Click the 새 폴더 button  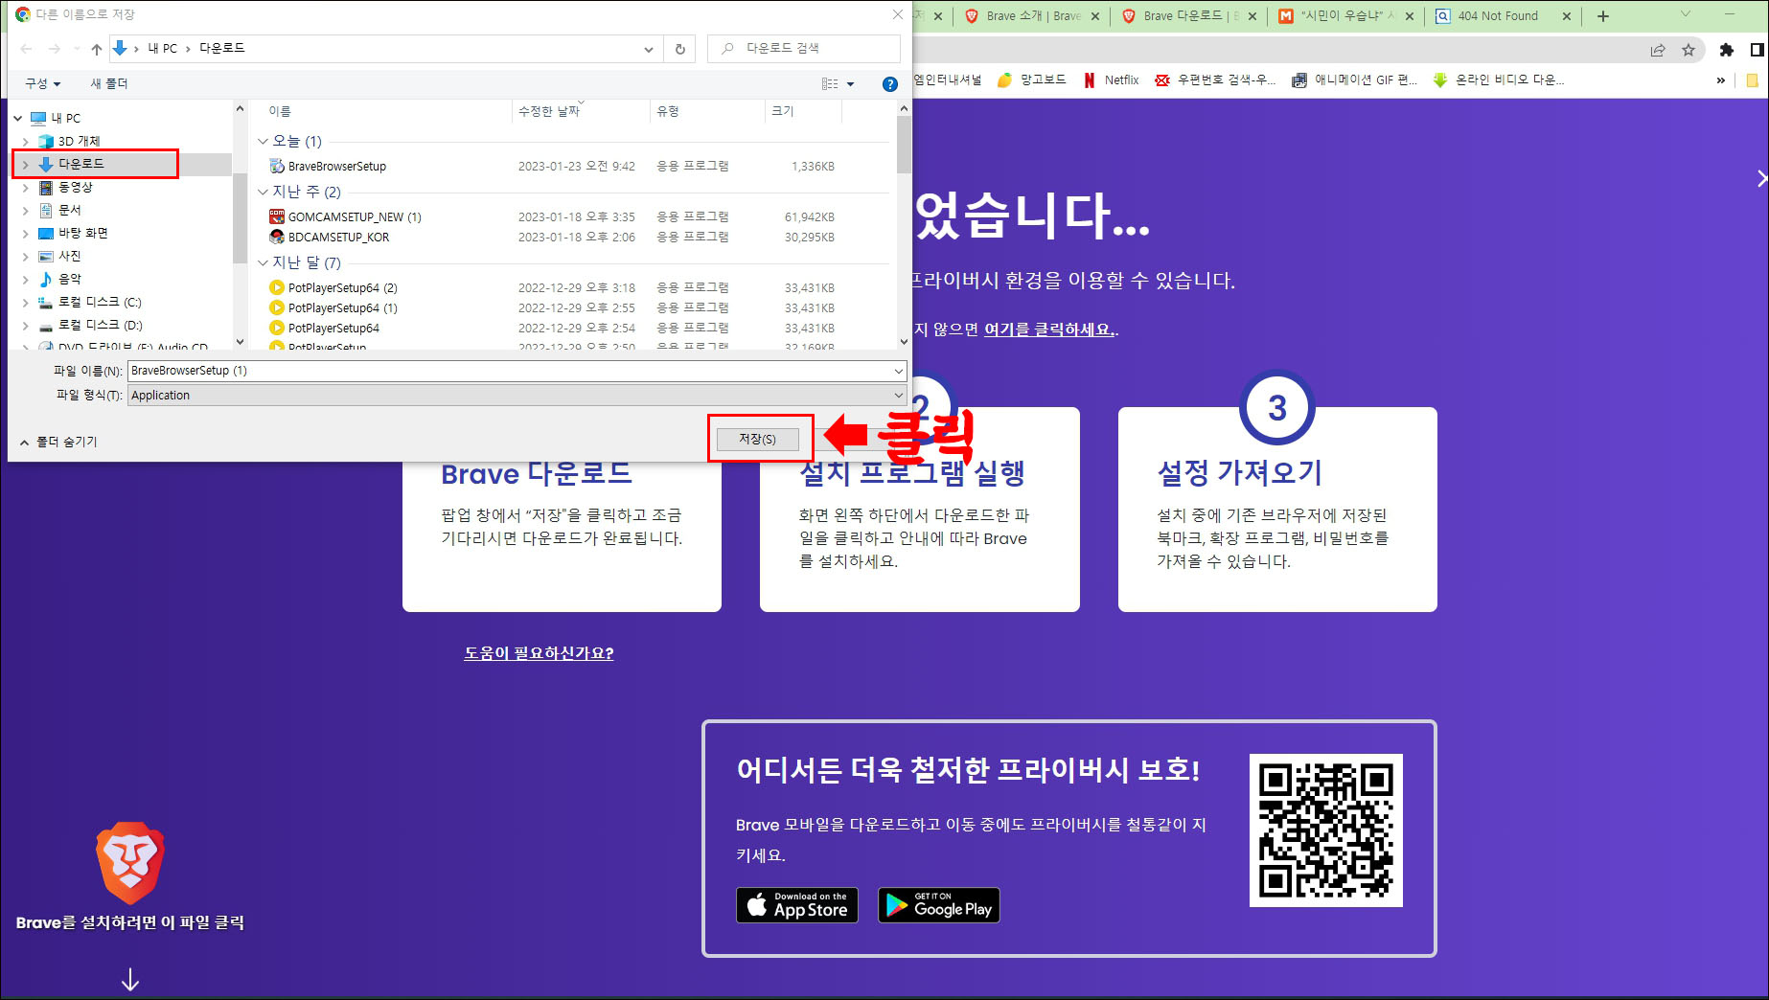tap(108, 83)
